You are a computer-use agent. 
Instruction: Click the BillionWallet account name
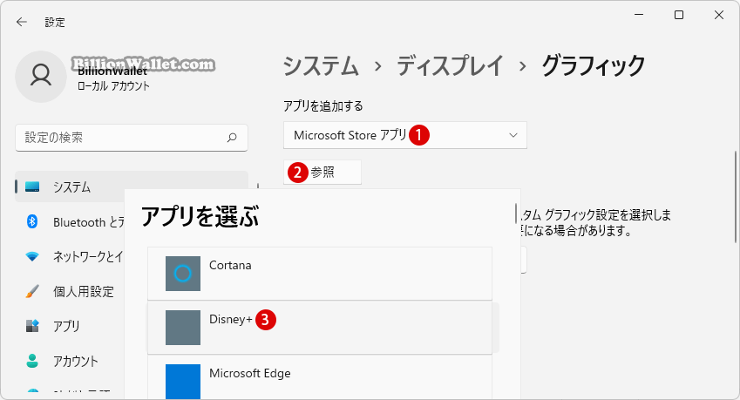(112, 71)
